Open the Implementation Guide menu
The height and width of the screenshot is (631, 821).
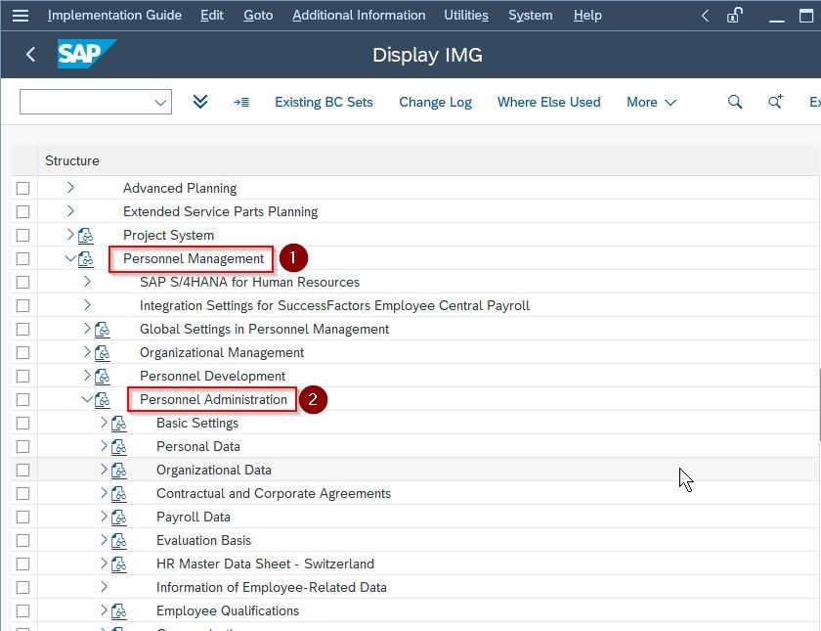click(114, 16)
